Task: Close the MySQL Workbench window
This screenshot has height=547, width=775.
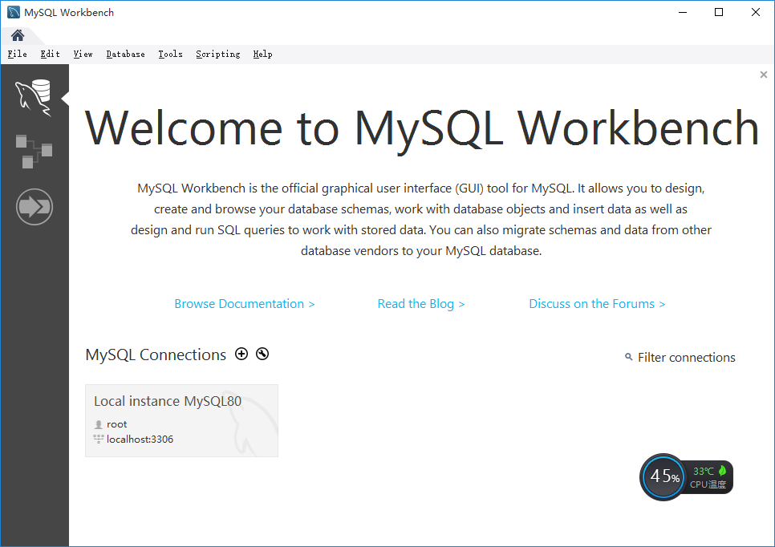Action: [x=756, y=12]
